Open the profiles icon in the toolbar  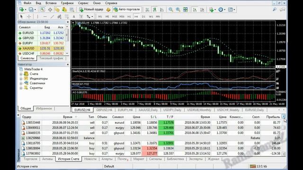31,9
